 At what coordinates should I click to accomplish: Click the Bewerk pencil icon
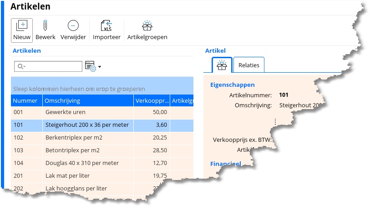(x=46, y=26)
